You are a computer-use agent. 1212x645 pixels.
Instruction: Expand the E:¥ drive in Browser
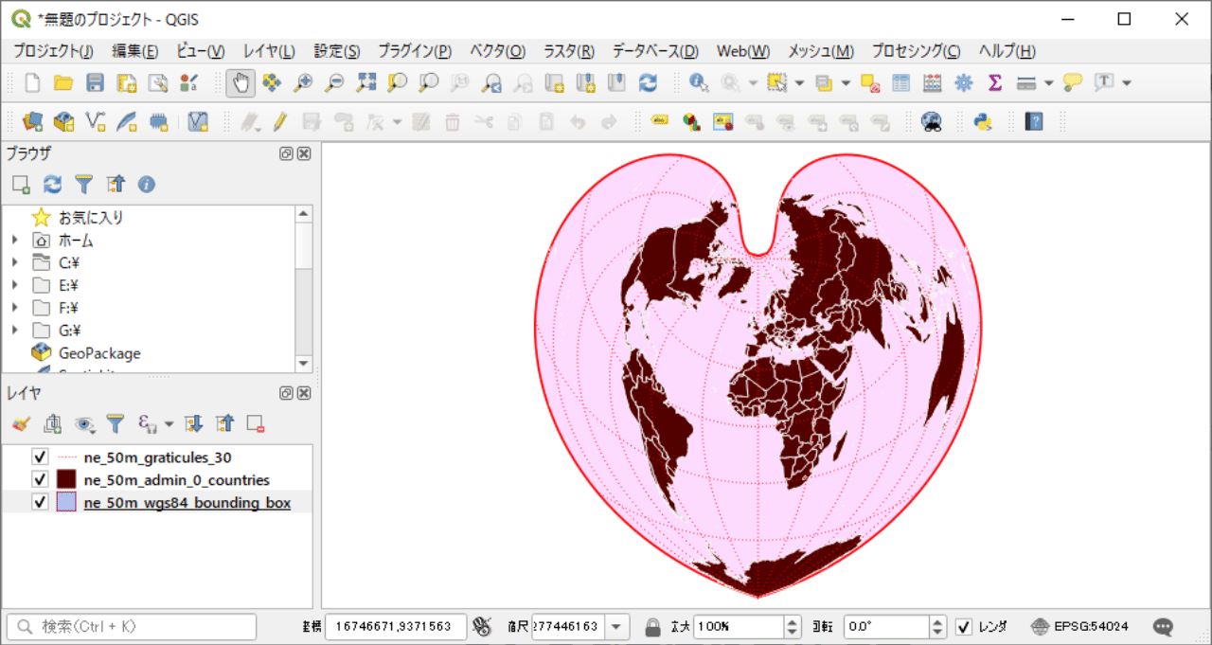pos(15,285)
